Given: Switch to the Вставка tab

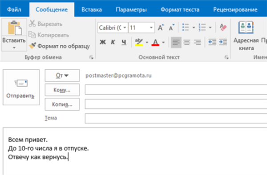Looking at the screenshot, I should click(92, 9).
